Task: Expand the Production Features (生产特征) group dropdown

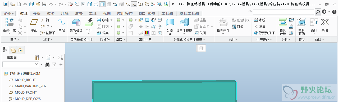Action: [264, 39]
